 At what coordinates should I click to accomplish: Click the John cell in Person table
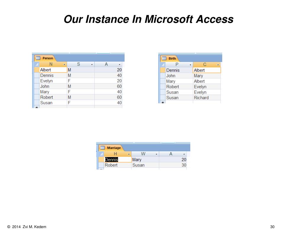pos(53,86)
